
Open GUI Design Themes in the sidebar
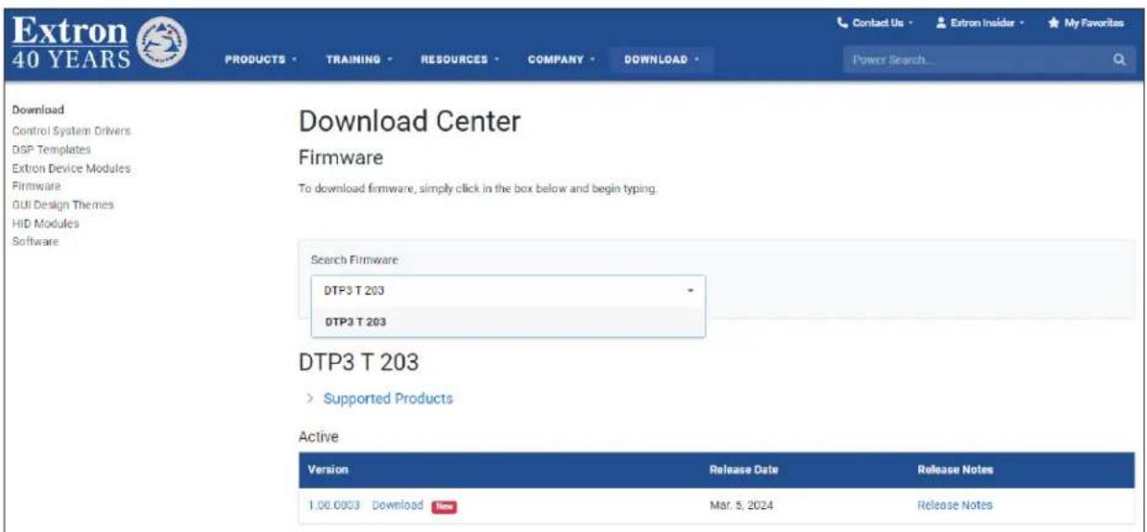tap(63, 204)
